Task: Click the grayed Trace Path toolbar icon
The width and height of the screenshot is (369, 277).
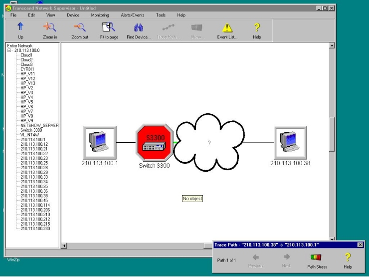Action: click(x=168, y=27)
